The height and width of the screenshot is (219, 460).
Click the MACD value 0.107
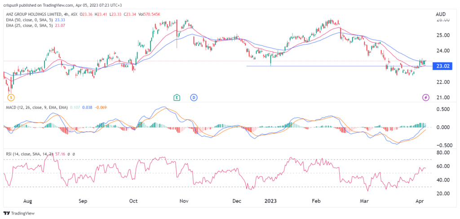click(x=75, y=107)
